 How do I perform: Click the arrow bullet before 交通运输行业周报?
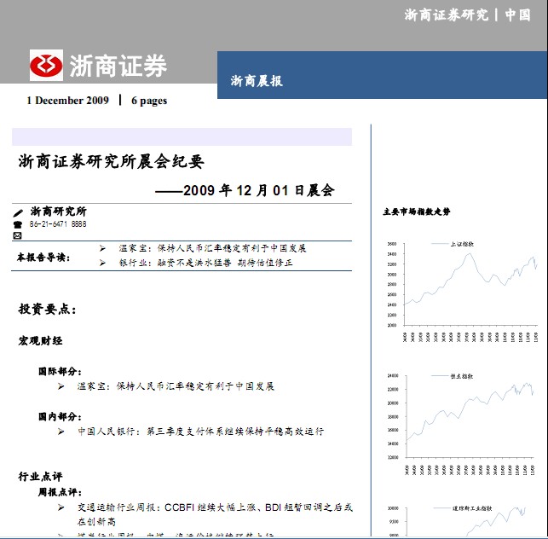pyautogui.click(x=61, y=507)
